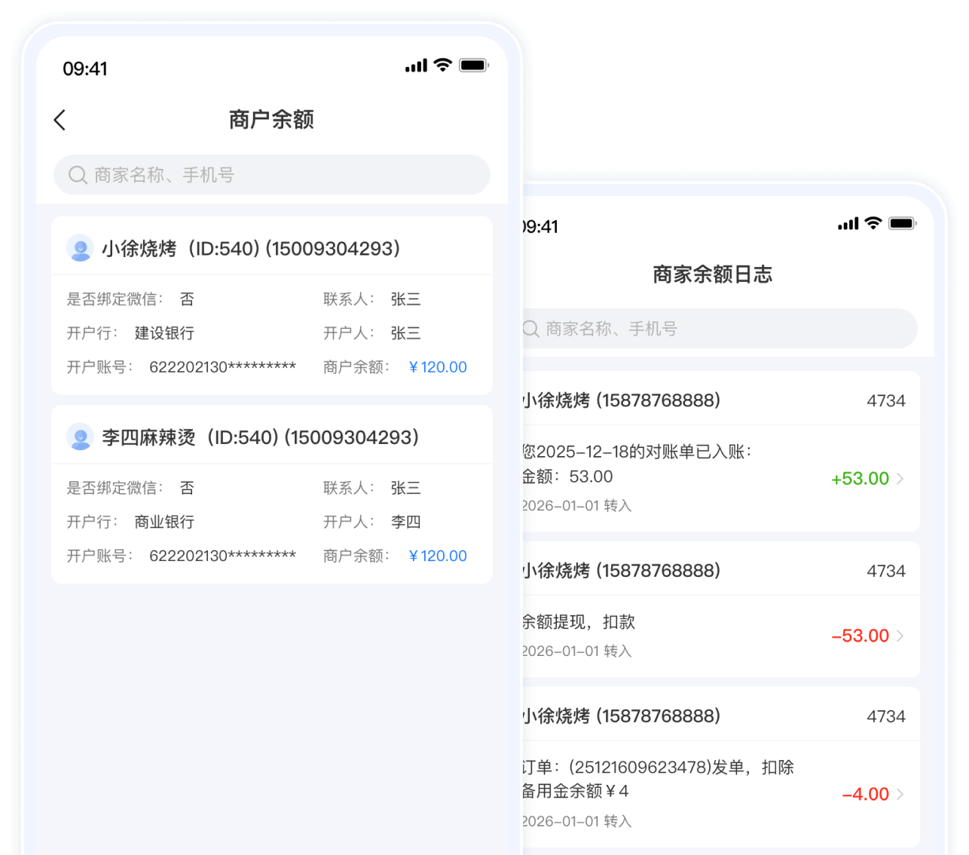Screen dimensions: 969x855
Task: Expand the +53.00 log entry chevron
Action: click(x=900, y=479)
